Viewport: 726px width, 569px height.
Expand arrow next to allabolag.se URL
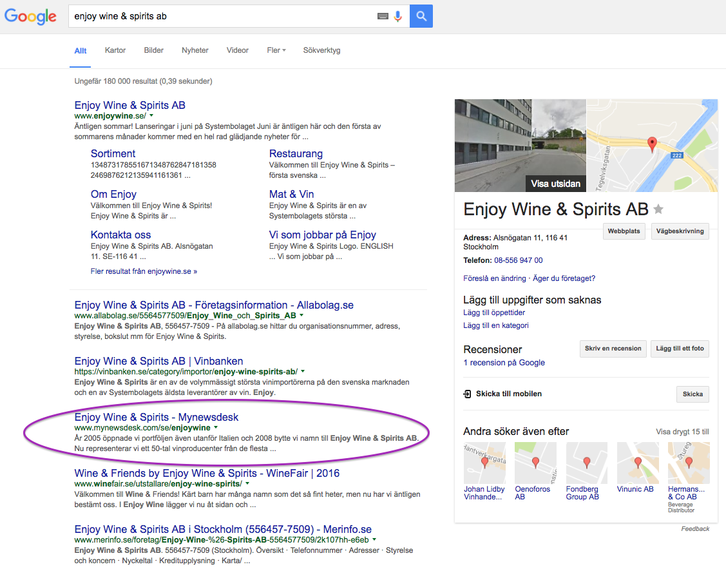click(x=302, y=315)
